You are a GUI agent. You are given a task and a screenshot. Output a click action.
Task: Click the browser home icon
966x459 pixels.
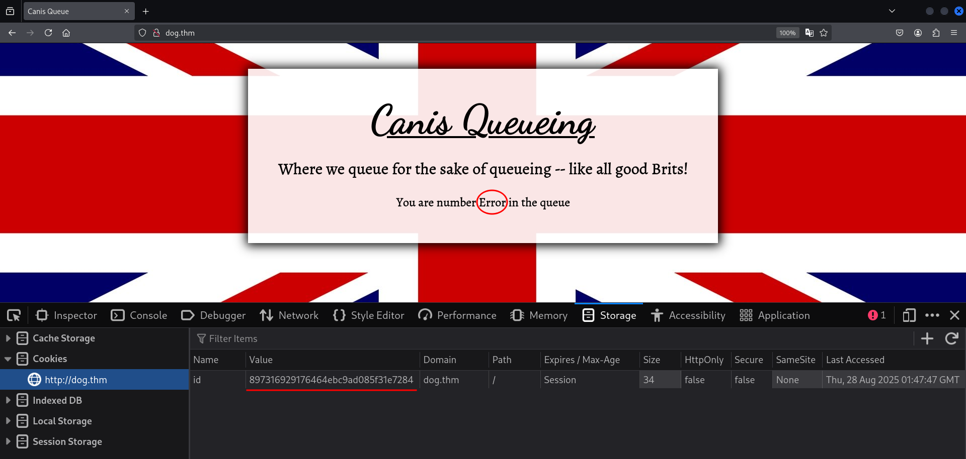click(x=66, y=33)
